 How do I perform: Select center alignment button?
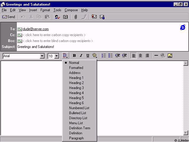tap(140, 56)
